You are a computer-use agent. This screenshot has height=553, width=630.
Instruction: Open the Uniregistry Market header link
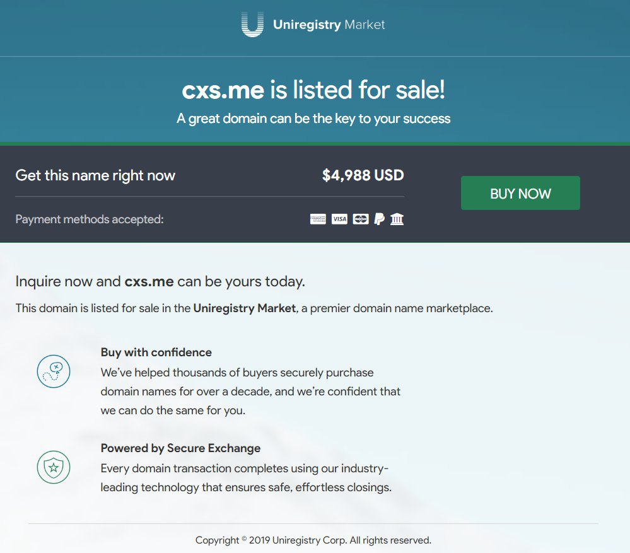tap(329, 25)
